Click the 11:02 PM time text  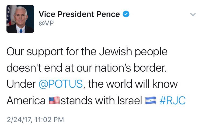[49, 120]
